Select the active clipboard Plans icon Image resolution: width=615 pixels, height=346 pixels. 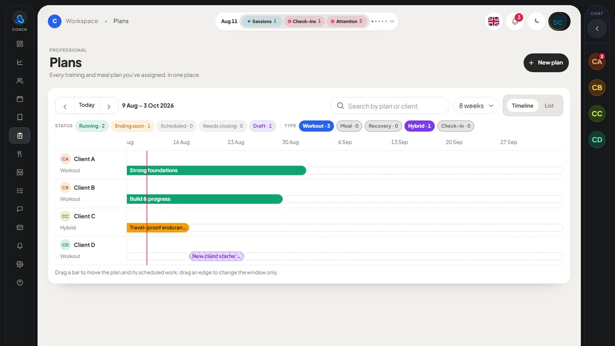click(20, 136)
